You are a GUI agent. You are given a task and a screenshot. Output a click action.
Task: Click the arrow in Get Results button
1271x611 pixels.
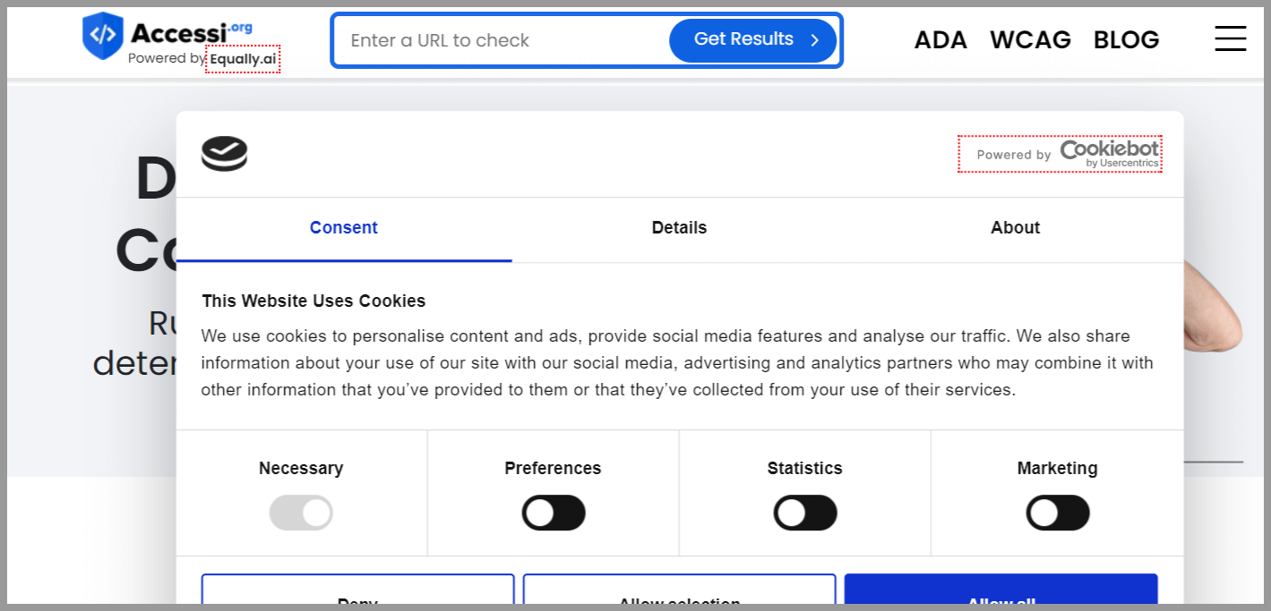814,40
